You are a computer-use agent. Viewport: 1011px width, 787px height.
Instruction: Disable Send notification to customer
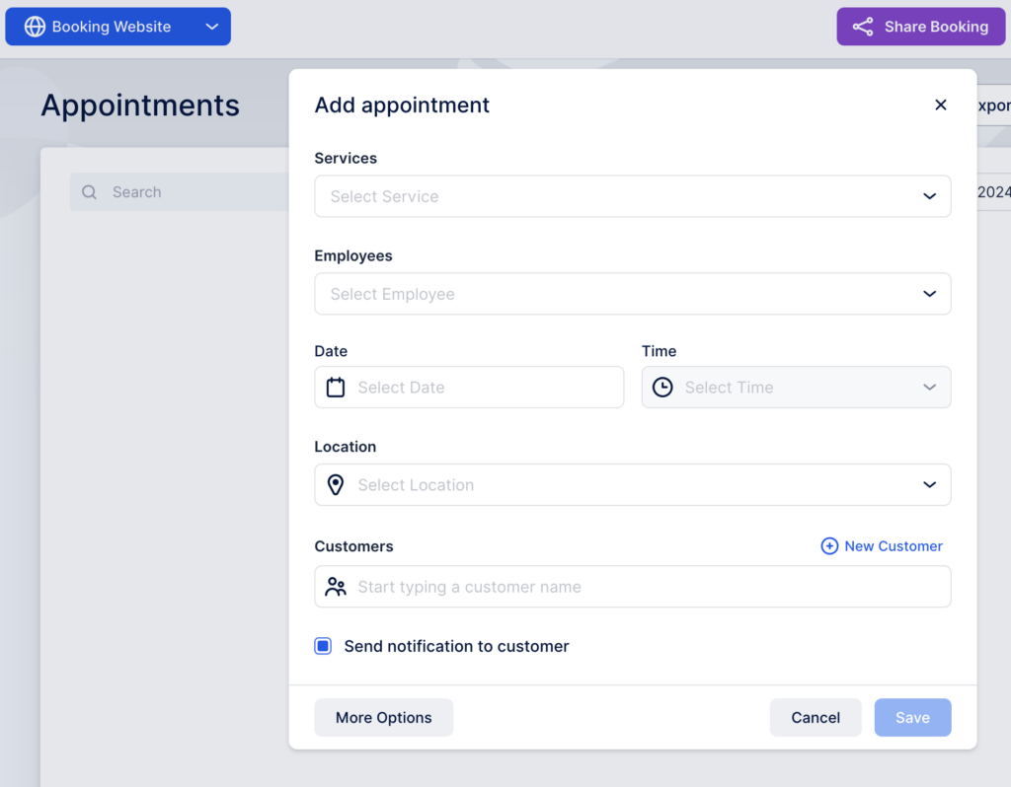click(x=323, y=645)
